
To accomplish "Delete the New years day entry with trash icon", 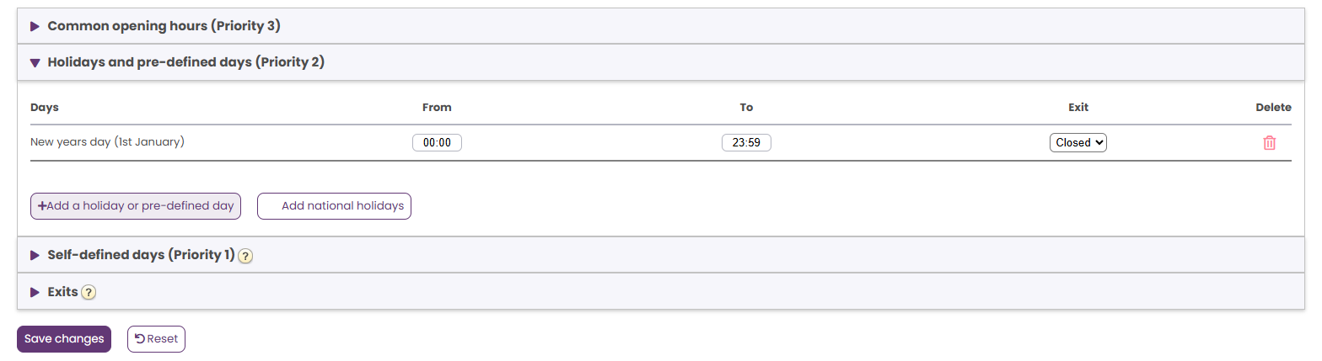I will pos(1269,143).
